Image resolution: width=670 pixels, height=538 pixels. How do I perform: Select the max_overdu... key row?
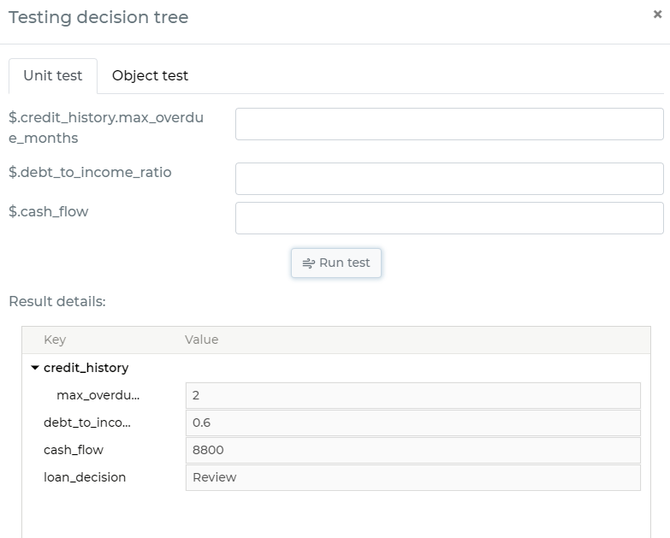click(98, 395)
